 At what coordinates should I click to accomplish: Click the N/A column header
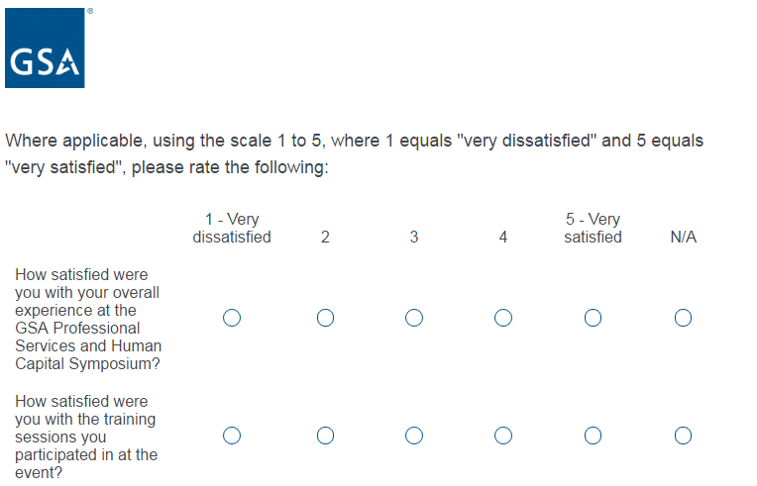(683, 238)
